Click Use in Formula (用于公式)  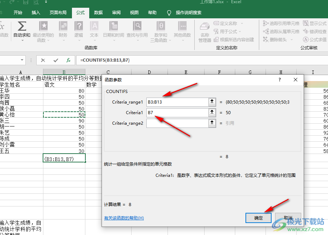(225, 32)
